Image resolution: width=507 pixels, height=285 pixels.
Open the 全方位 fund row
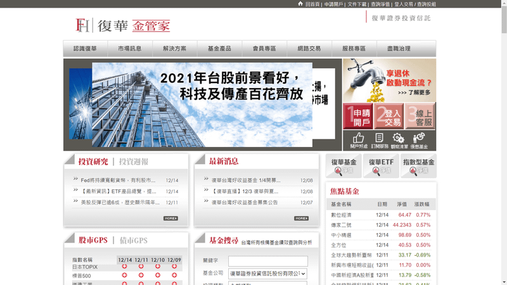pos(381,245)
